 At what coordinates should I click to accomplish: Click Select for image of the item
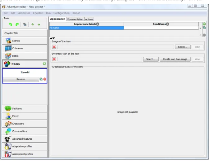tap(183, 47)
